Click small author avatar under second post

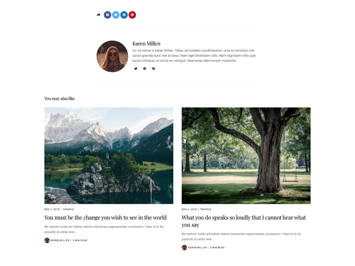point(184,247)
